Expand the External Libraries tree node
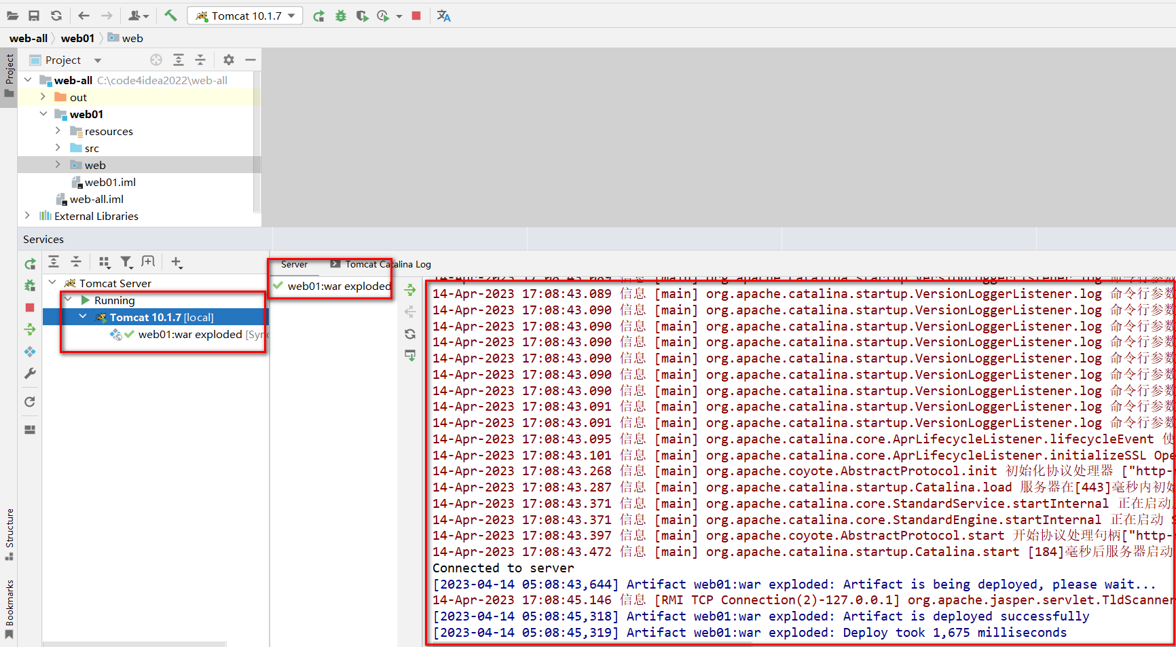Viewport: 1176px width, 647px height. [27, 216]
